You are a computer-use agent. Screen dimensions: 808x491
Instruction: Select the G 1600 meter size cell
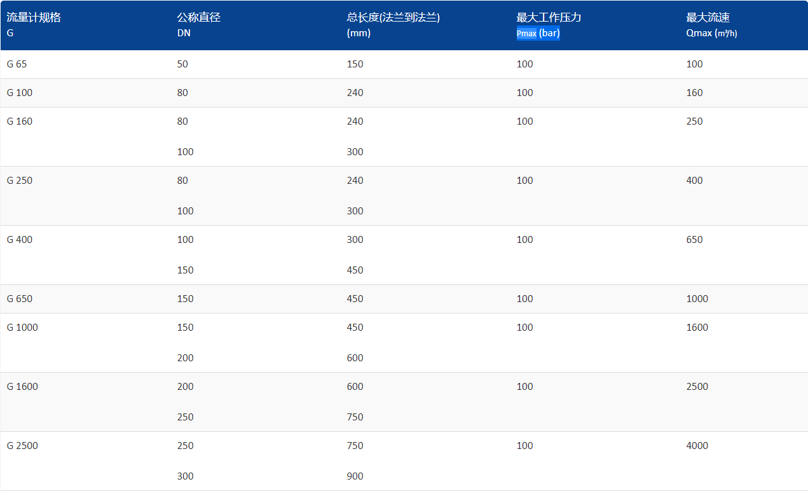click(22, 387)
